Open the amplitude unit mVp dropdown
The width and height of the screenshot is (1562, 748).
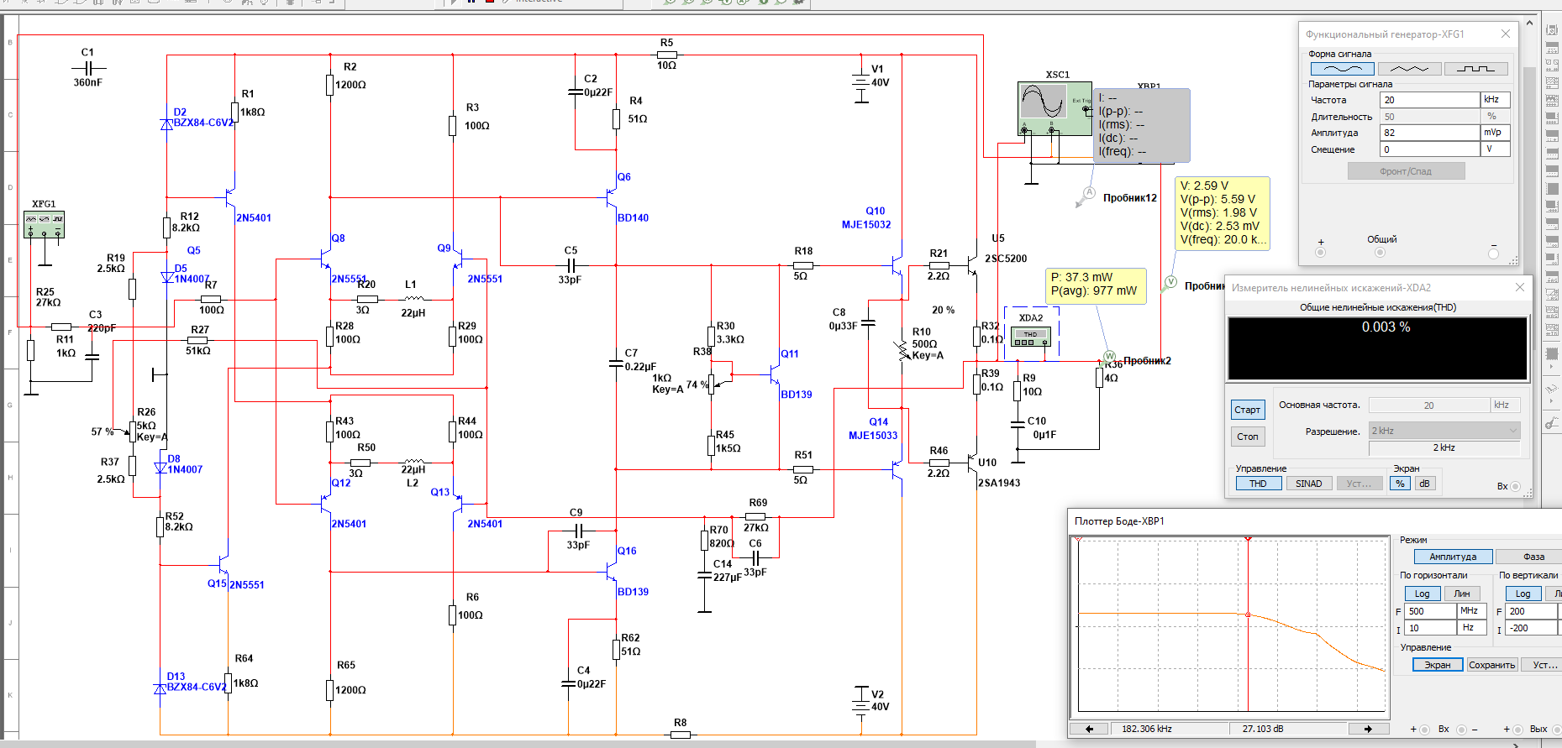1495,133
